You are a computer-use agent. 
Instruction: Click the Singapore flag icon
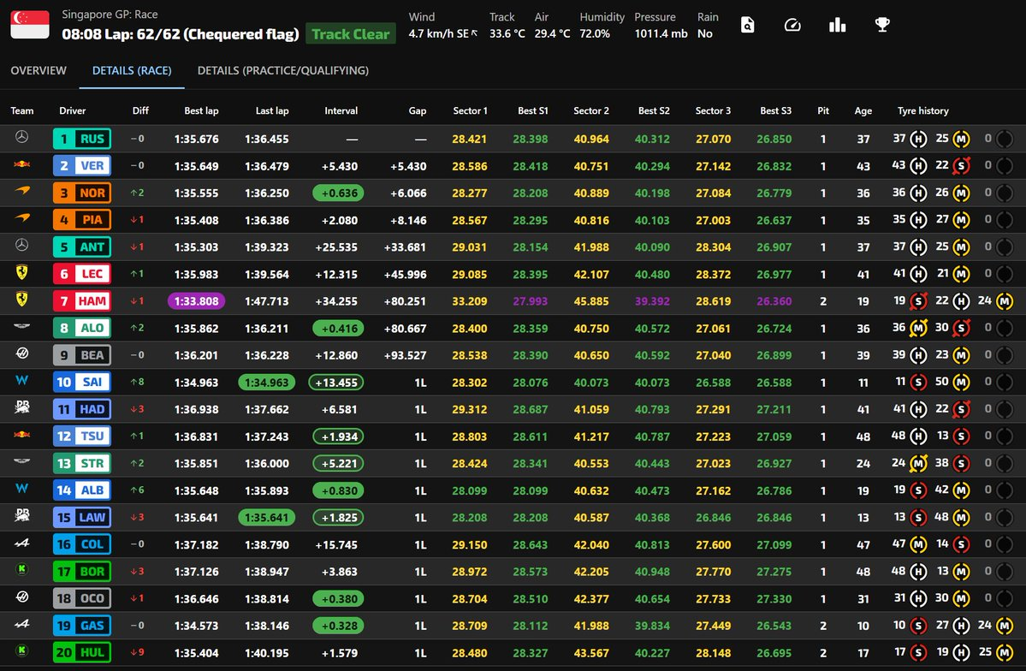[30, 25]
